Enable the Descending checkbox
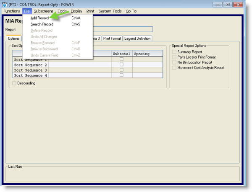252x192 pixels. (x=14, y=83)
